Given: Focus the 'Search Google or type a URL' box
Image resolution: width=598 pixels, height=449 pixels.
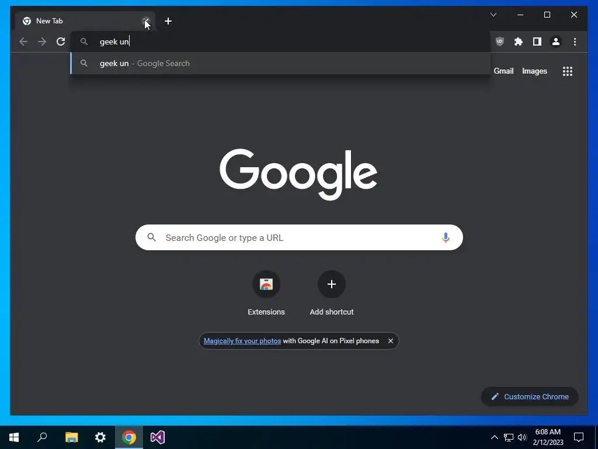Looking at the screenshot, I should 299,237.
